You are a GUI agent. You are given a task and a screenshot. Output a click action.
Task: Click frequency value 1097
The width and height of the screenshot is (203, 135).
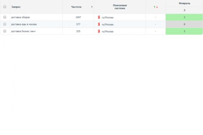click(x=78, y=17)
